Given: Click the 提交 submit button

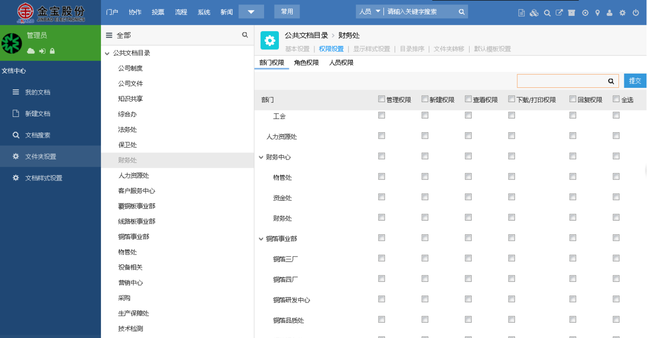Looking at the screenshot, I should tap(635, 81).
